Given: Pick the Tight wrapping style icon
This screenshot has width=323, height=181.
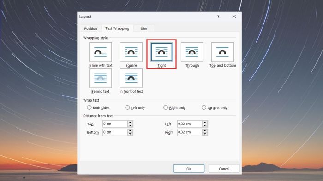Looking at the screenshot, I should (161, 52).
